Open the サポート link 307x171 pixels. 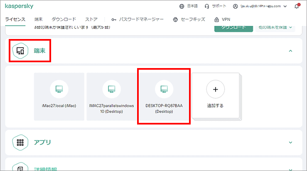click(219, 6)
